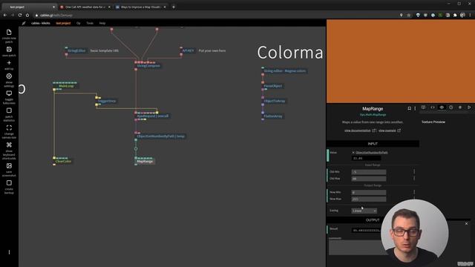Open the browser profile avatar

pyautogui.click(x=462, y=15)
